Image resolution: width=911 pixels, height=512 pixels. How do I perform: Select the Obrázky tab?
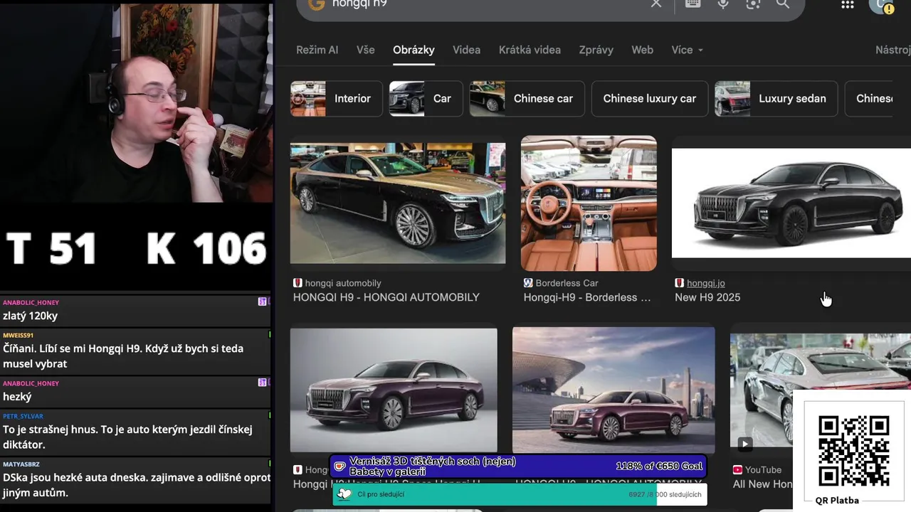(x=414, y=50)
